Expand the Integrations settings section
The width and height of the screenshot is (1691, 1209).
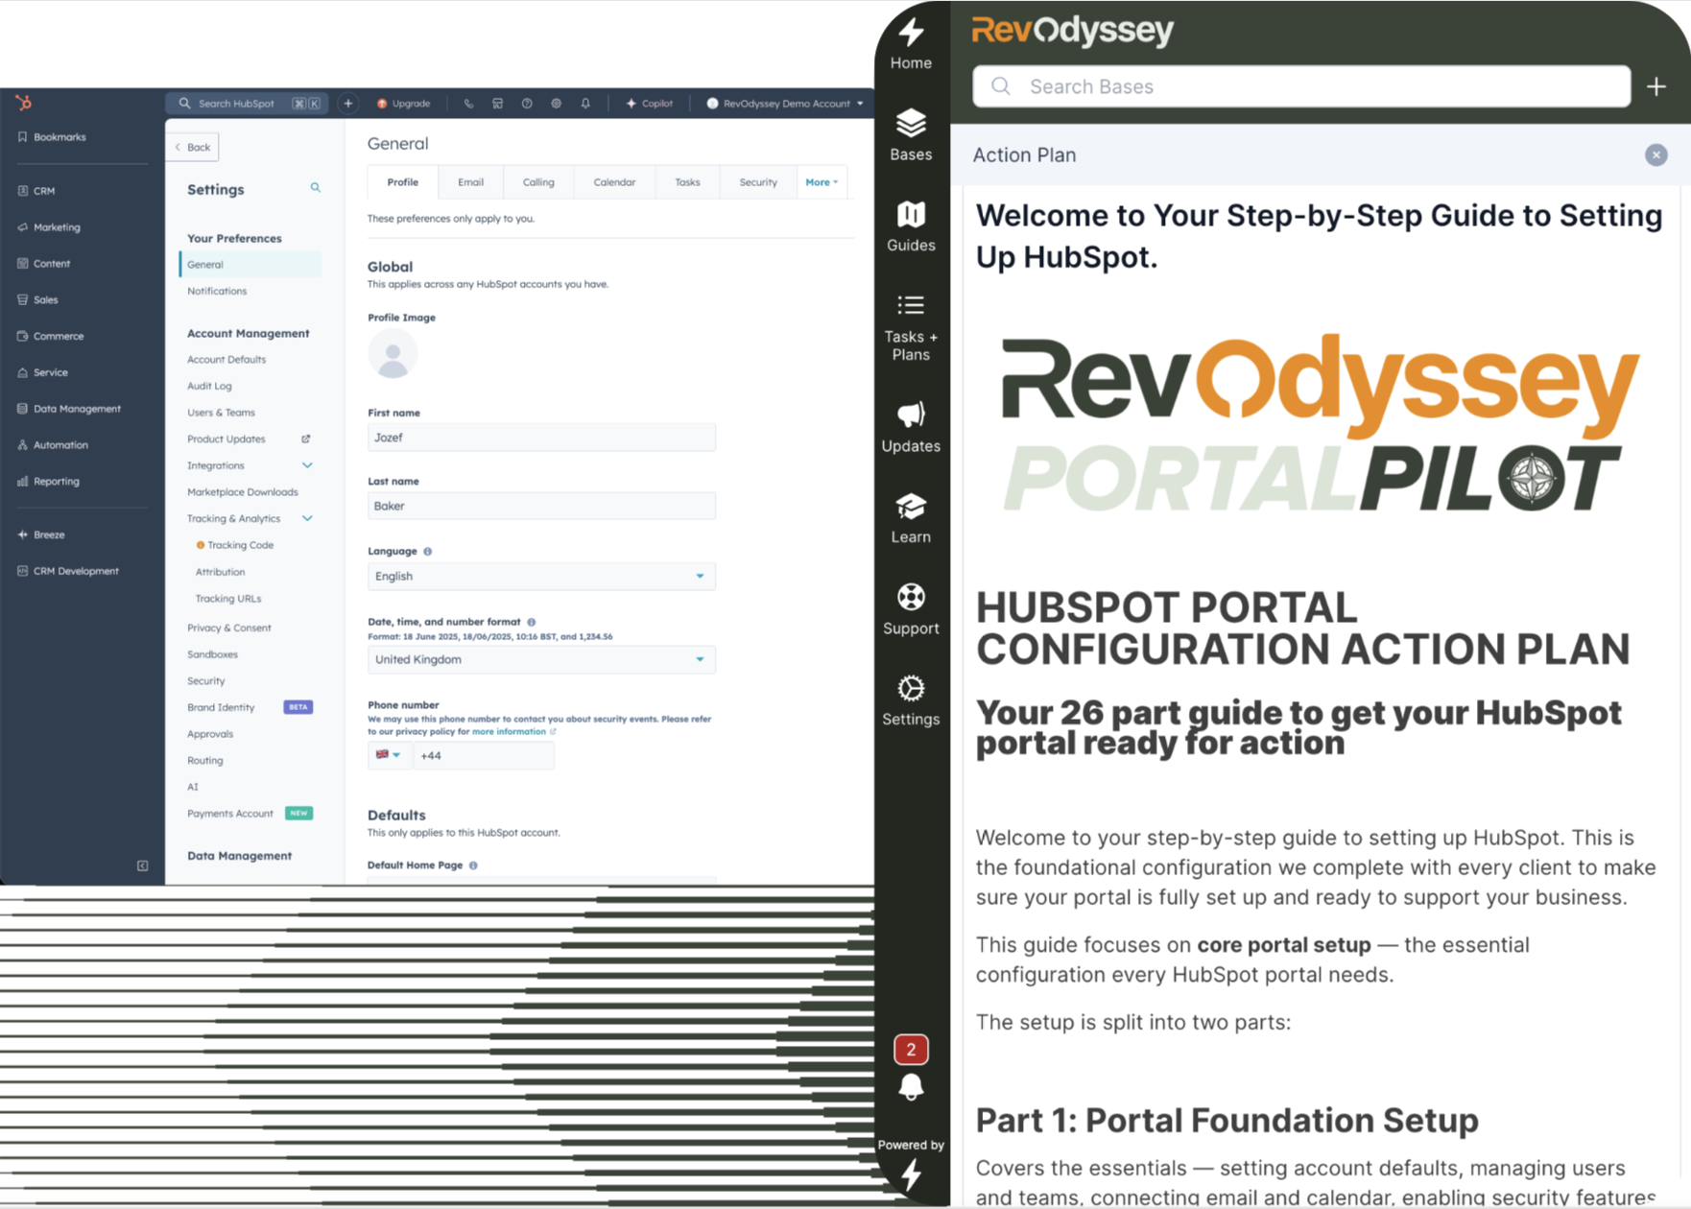pos(307,465)
